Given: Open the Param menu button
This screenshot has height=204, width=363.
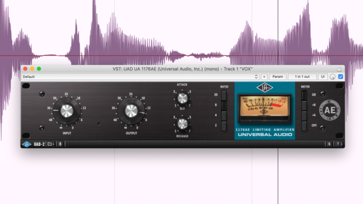Looking at the screenshot, I should click(278, 76).
